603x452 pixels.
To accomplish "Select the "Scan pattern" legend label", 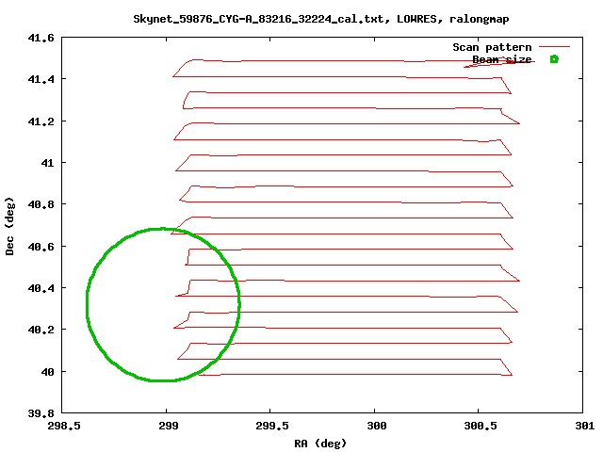I will [492, 47].
